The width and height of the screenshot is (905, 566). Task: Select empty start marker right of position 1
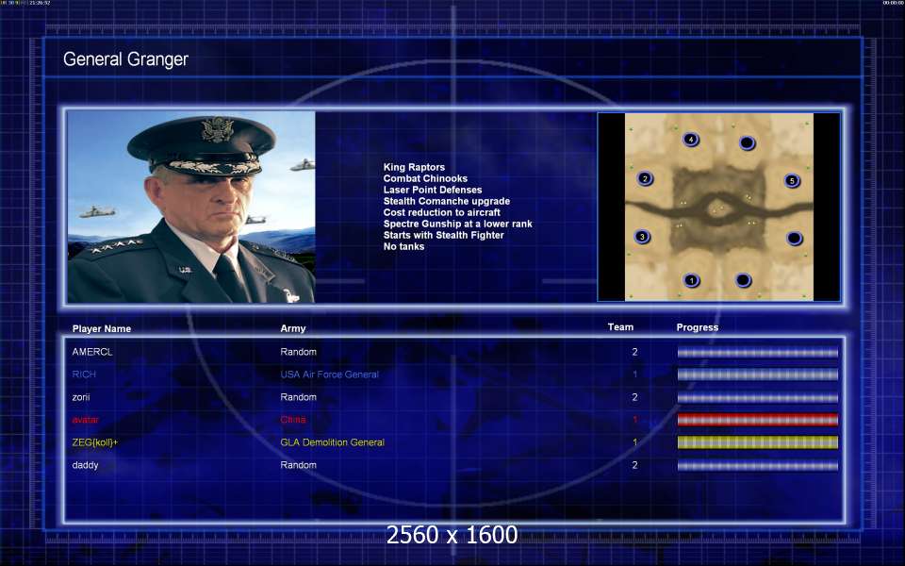(x=743, y=280)
